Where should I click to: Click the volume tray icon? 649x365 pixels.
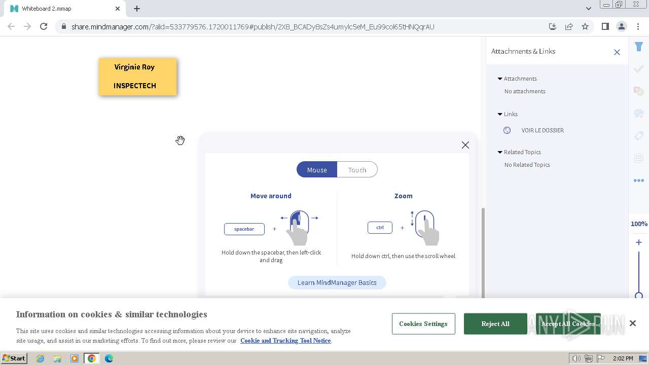coord(576,358)
